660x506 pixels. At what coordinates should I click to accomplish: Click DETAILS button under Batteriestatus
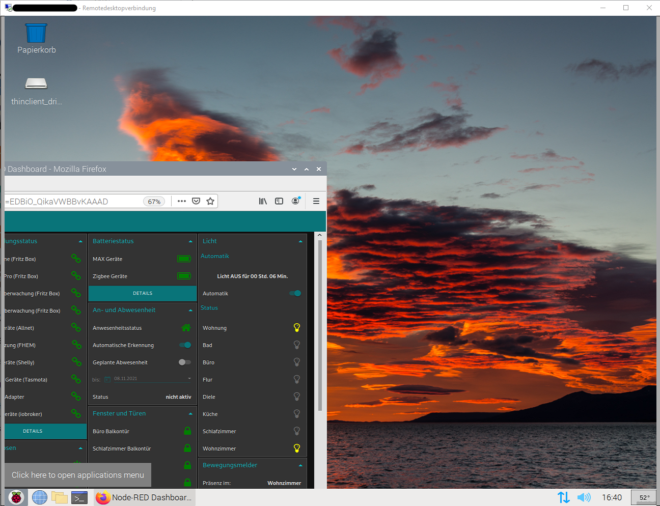pos(143,293)
